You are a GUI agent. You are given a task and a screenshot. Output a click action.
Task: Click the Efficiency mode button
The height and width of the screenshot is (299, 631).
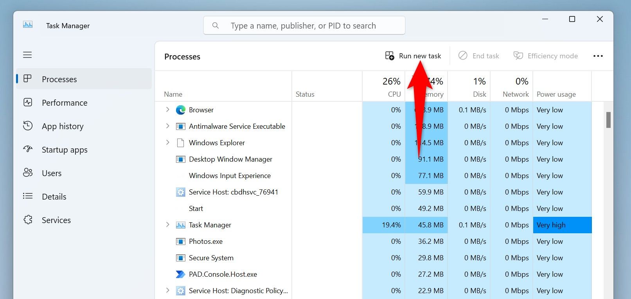click(x=546, y=56)
